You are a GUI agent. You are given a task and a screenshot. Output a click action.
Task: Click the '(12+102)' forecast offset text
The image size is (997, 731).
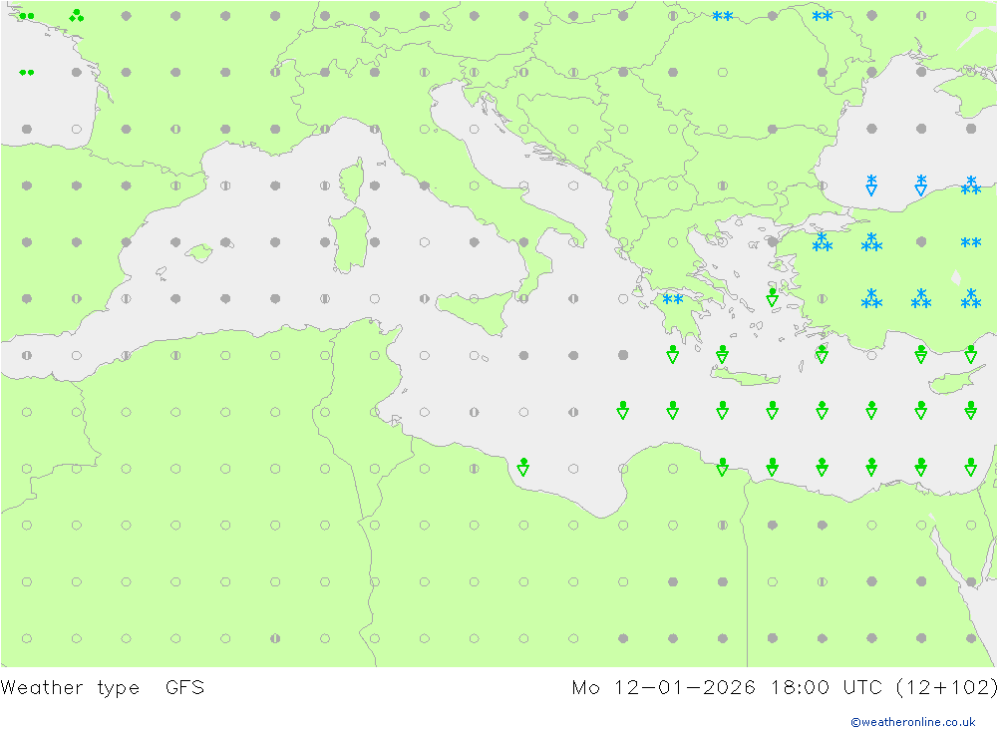click(x=946, y=688)
